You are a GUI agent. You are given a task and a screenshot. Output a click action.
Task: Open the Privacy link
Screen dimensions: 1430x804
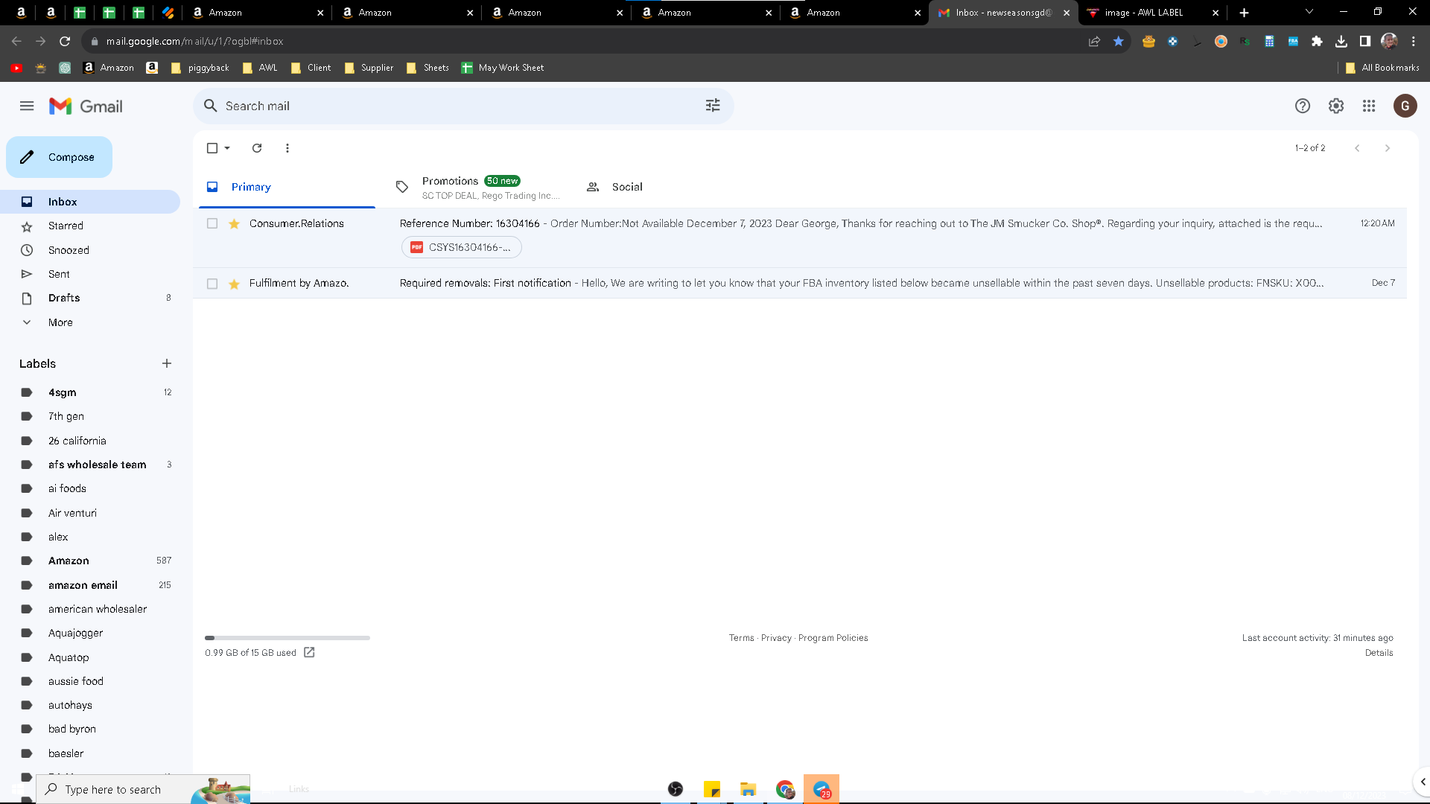click(776, 638)
